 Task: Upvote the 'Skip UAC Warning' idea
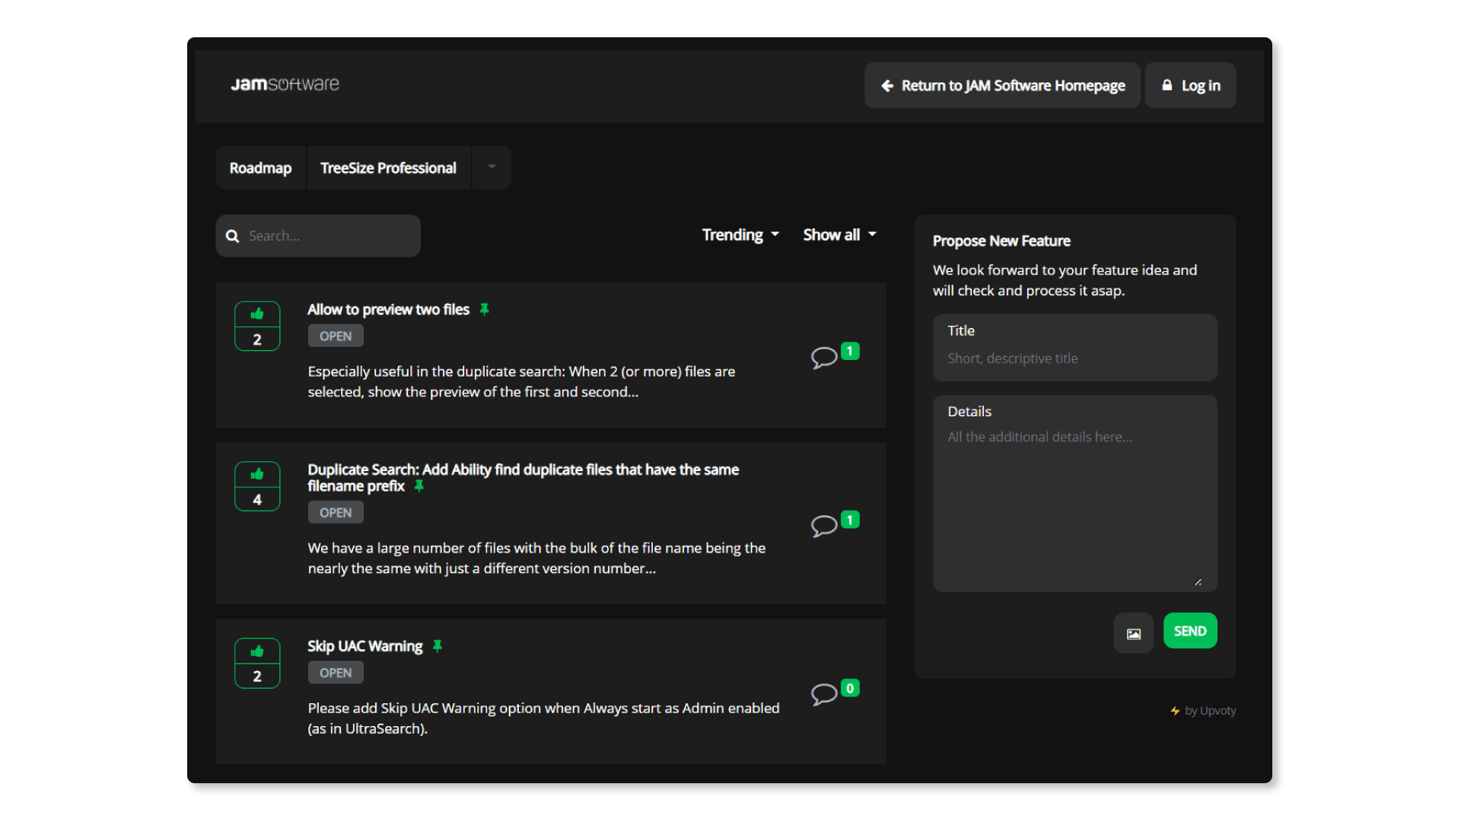tap(257, 652)
